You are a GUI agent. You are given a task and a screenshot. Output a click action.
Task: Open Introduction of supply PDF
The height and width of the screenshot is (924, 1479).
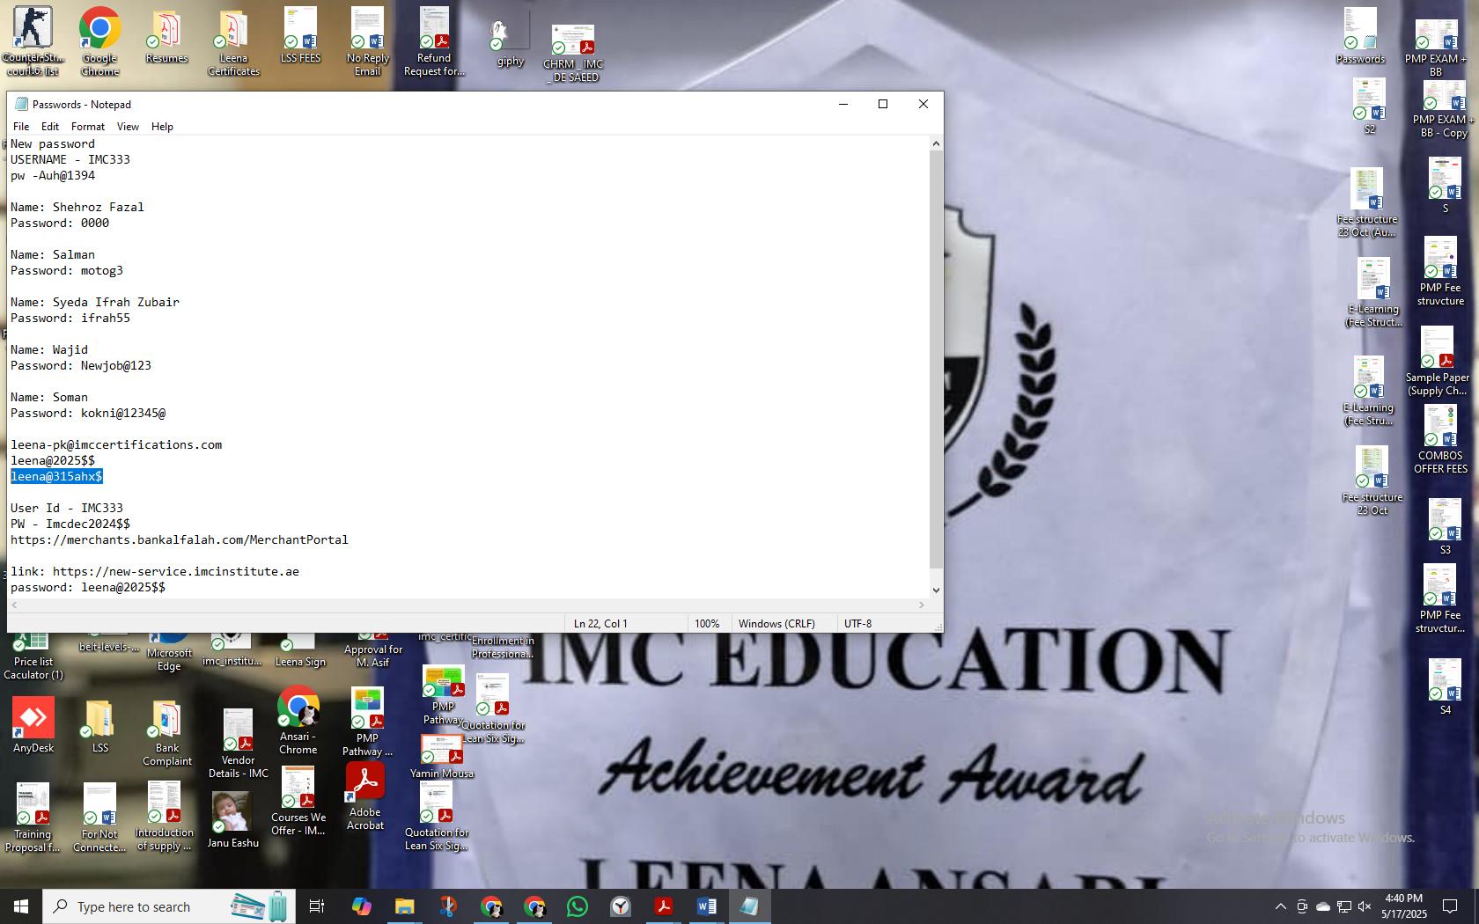click(x=165, y=817)
